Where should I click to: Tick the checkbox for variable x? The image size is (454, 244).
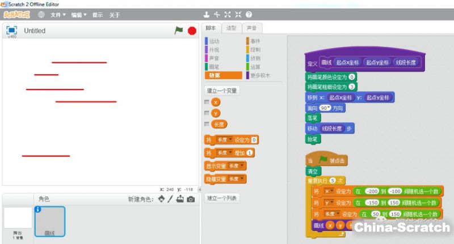click(207, 102)
